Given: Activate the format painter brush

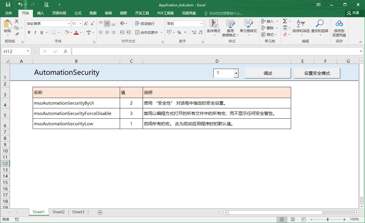Looking at the screenshot, I should (17, 34).
